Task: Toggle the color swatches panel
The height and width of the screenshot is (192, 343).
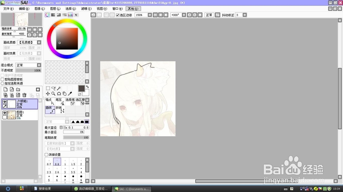Action: pyautogui.click(x=70, y=15)
